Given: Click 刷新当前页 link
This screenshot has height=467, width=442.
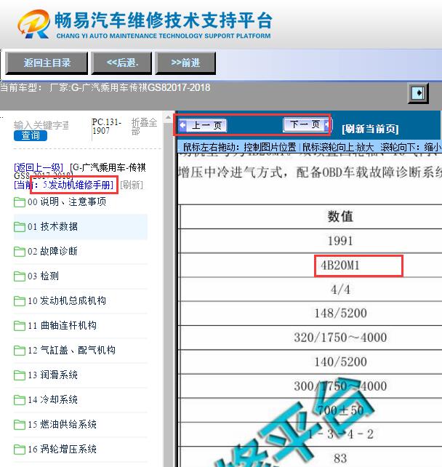Looking at the screenshot, I should [x=370, y=129].
